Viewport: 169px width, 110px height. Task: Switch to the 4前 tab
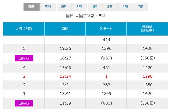pyautogui.click(x=95, y=7)
